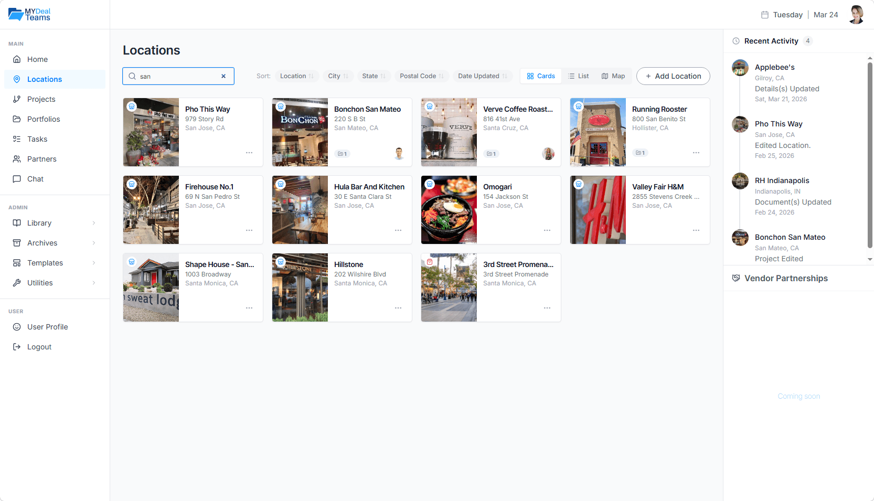Select the Cards view toggle
874x501 pixels.
point(540,76)
